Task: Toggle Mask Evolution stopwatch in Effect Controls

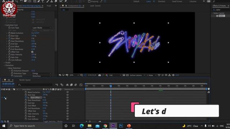Action: (x=9, y=33)
